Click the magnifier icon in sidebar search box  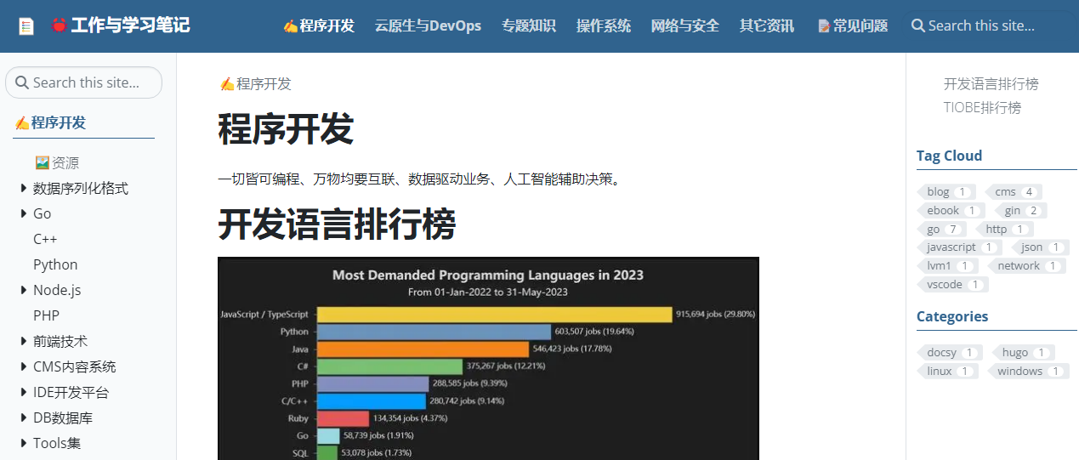click(x=22, y=82)
